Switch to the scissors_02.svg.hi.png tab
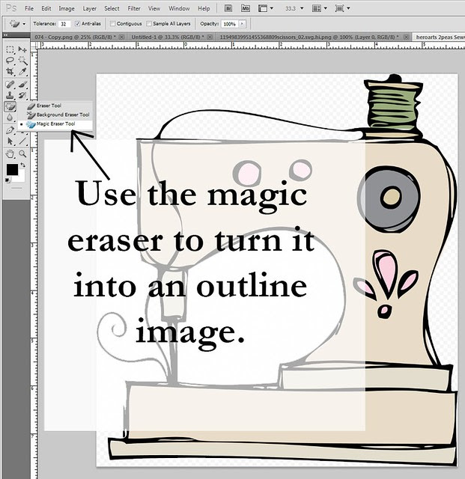The width and height of the screenshot is (465, 479). pos(309,37)
